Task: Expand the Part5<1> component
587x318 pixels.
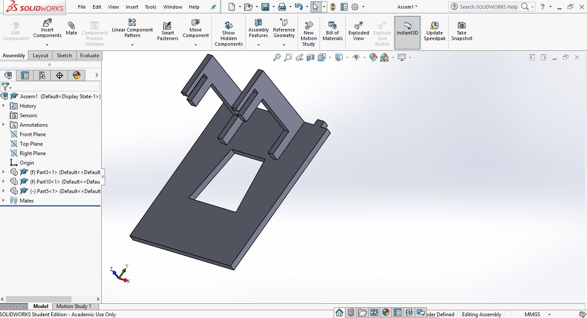Action: 3,191
